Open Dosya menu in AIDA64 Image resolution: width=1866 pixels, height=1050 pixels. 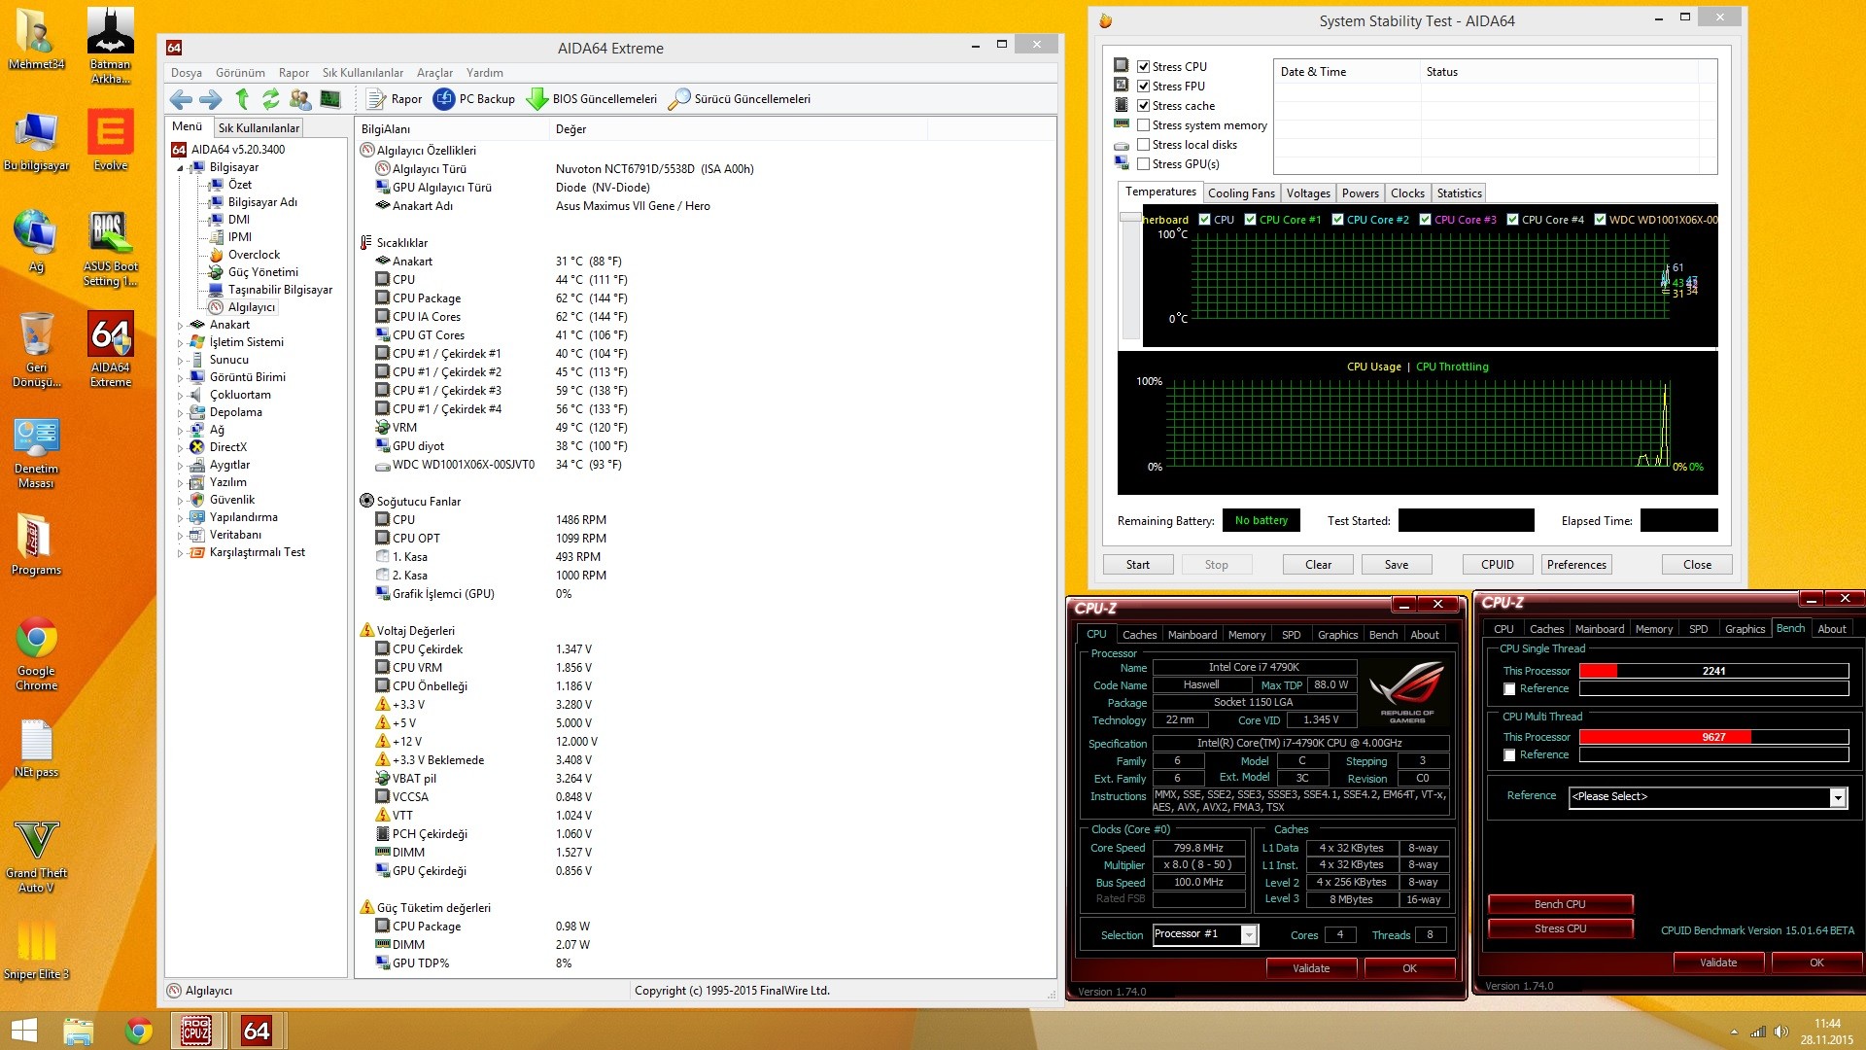click(187, 73)
